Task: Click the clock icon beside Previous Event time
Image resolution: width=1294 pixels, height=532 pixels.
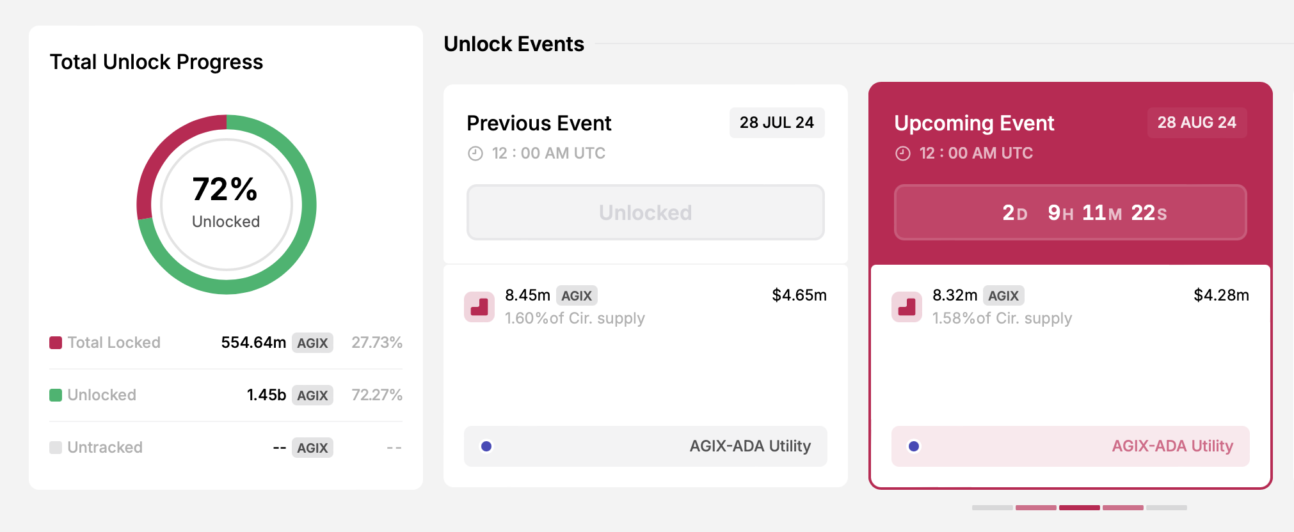Action: (474, 153)
